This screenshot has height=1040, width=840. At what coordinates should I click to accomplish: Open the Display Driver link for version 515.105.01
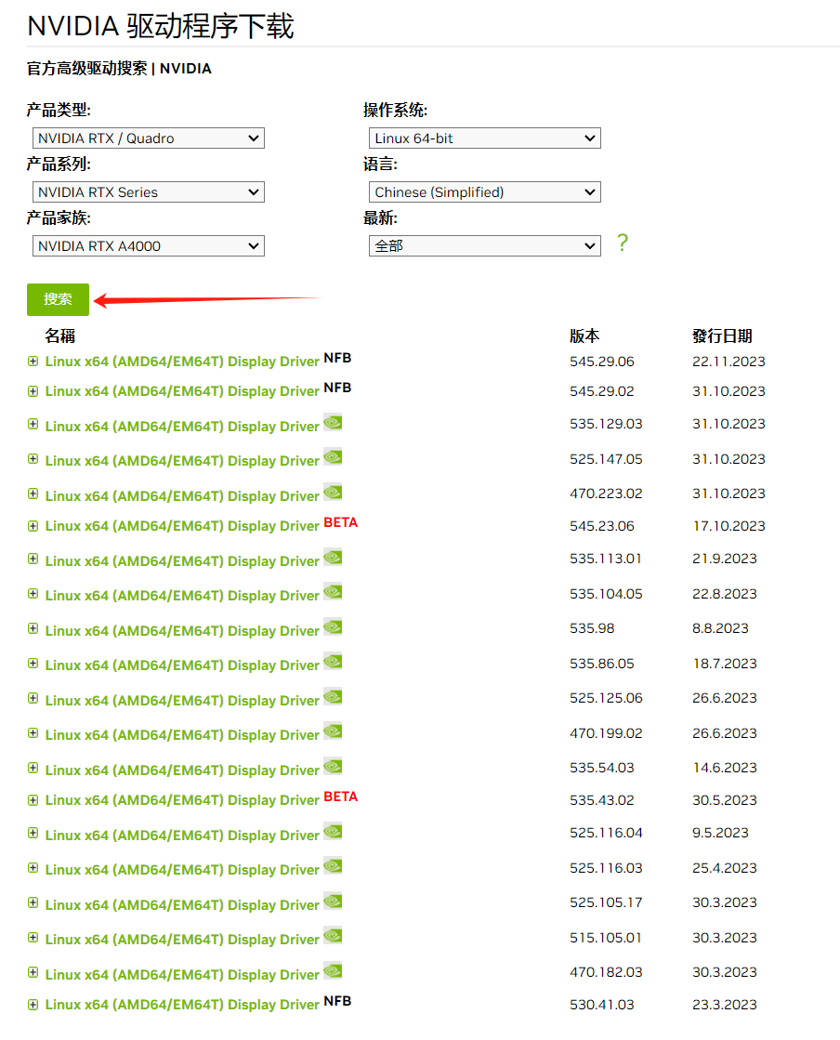182,940
